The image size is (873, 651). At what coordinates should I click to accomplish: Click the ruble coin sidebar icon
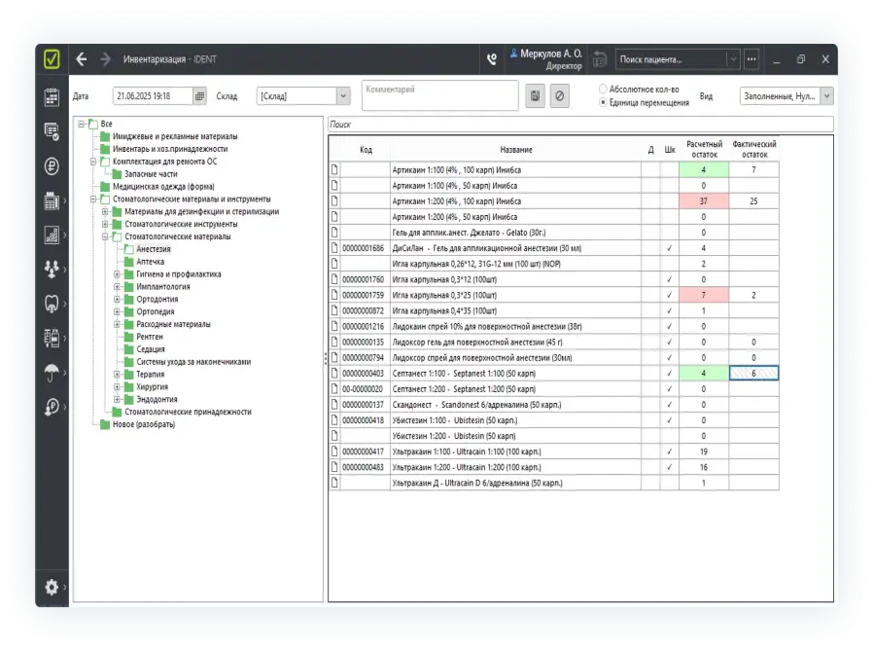coord(52,166)
